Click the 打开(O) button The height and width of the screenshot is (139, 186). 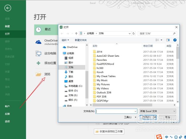(147, 117)
